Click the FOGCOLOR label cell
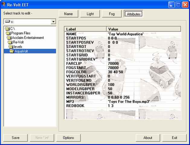190x145 pixels. pos(85,72)
